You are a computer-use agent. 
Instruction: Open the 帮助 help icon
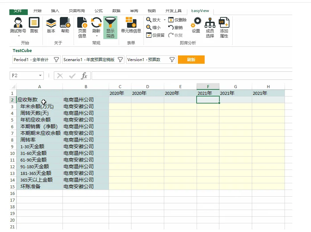pyautogui.click(x=65, y=22)
